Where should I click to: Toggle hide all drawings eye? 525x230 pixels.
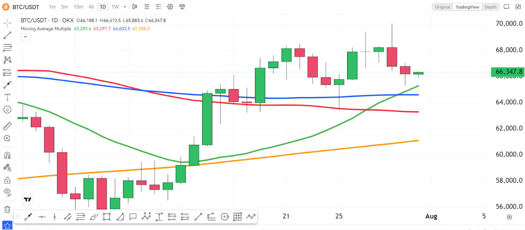pyautogui.click(x=7, y=192)
